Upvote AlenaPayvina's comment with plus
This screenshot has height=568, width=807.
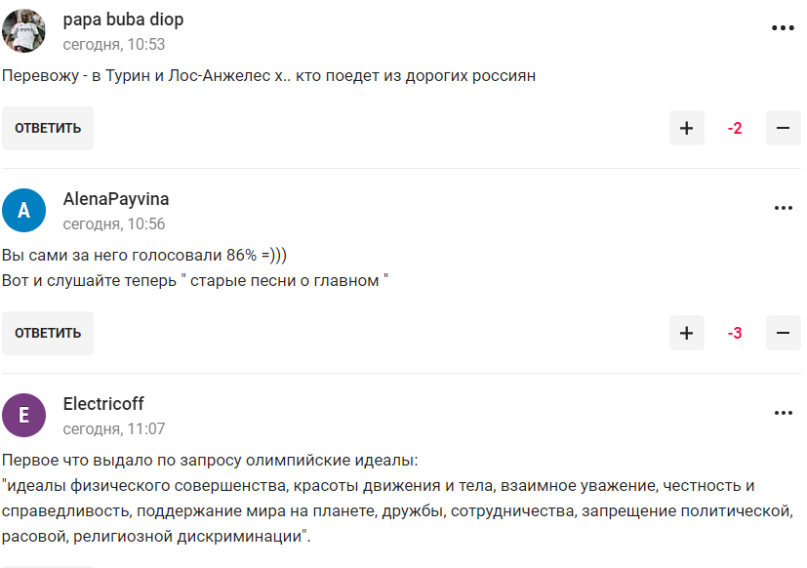[x=686, y=333]
